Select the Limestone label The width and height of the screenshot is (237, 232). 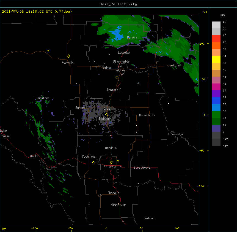click(x=42, y=98)
